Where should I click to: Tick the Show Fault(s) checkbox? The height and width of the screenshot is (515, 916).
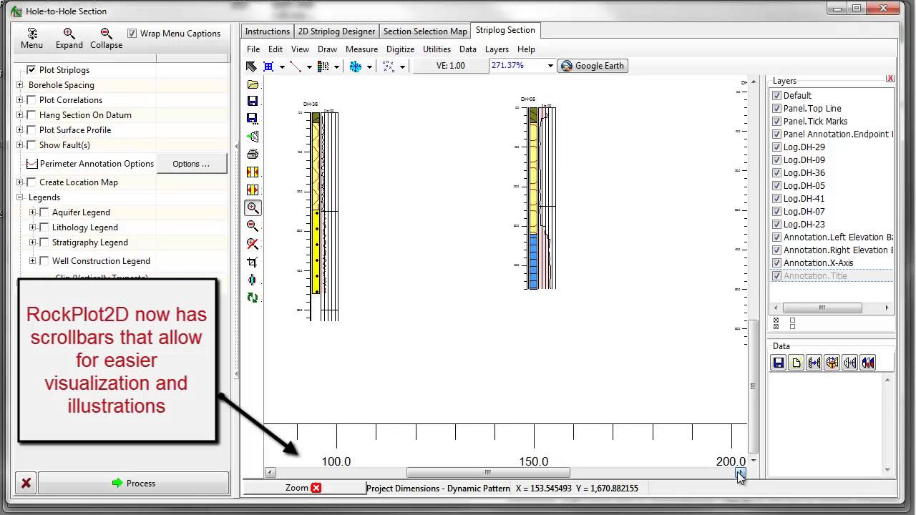[31, 145]
